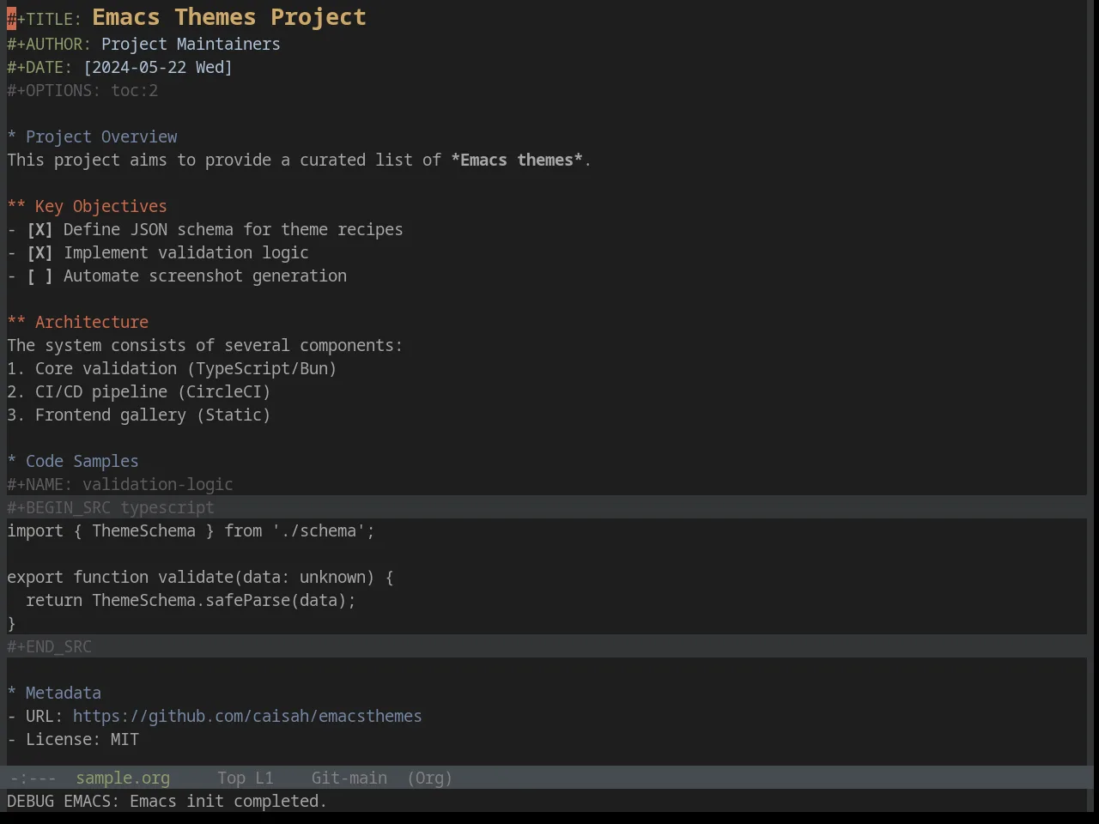Screen dimensions: 1099x824
Task: Click the Git-main indicator in mode line
Action: pos(349,779)
